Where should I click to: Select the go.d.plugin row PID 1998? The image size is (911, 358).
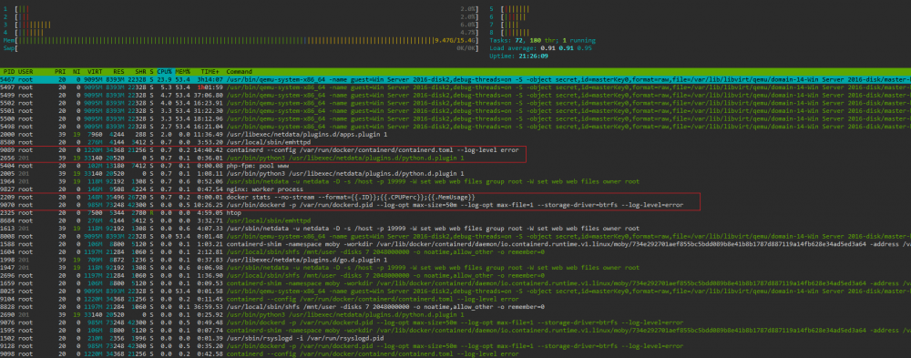pyautogui.click(x=455, y=260)
